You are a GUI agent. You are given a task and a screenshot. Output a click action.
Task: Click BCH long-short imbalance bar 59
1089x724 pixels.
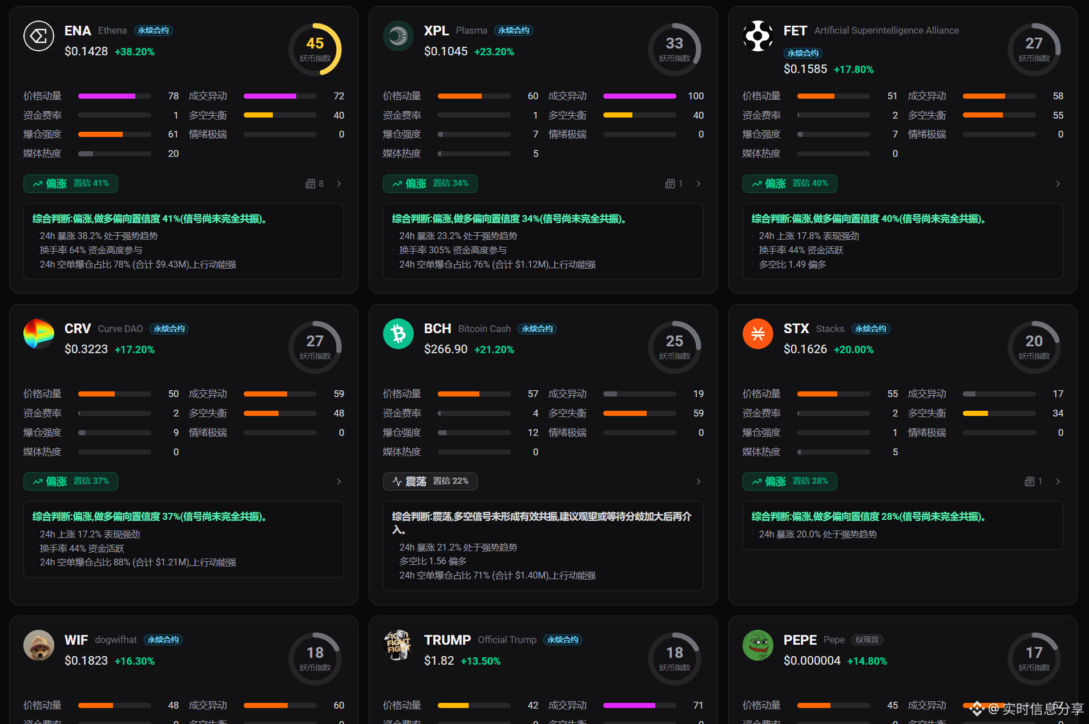click(640, 414)
